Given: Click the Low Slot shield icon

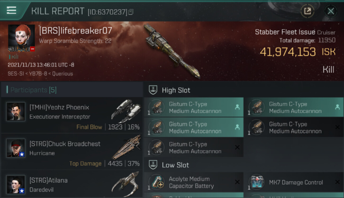Looking at the screenshot, I should pyautogui.click(x=153, y=165).
